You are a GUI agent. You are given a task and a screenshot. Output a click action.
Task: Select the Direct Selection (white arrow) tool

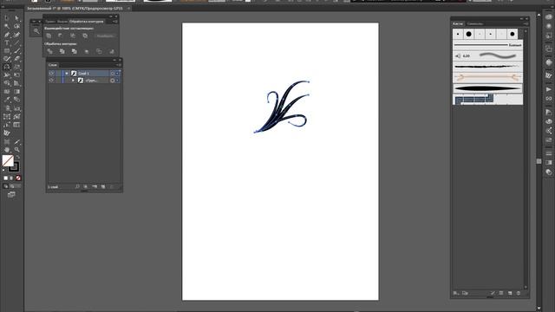click(x=16, y=18)
